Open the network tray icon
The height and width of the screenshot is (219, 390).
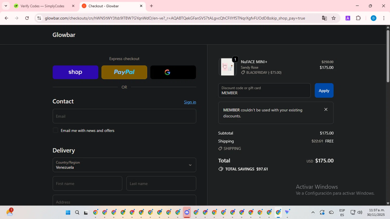pyautogui.click(x=353, y=213)
